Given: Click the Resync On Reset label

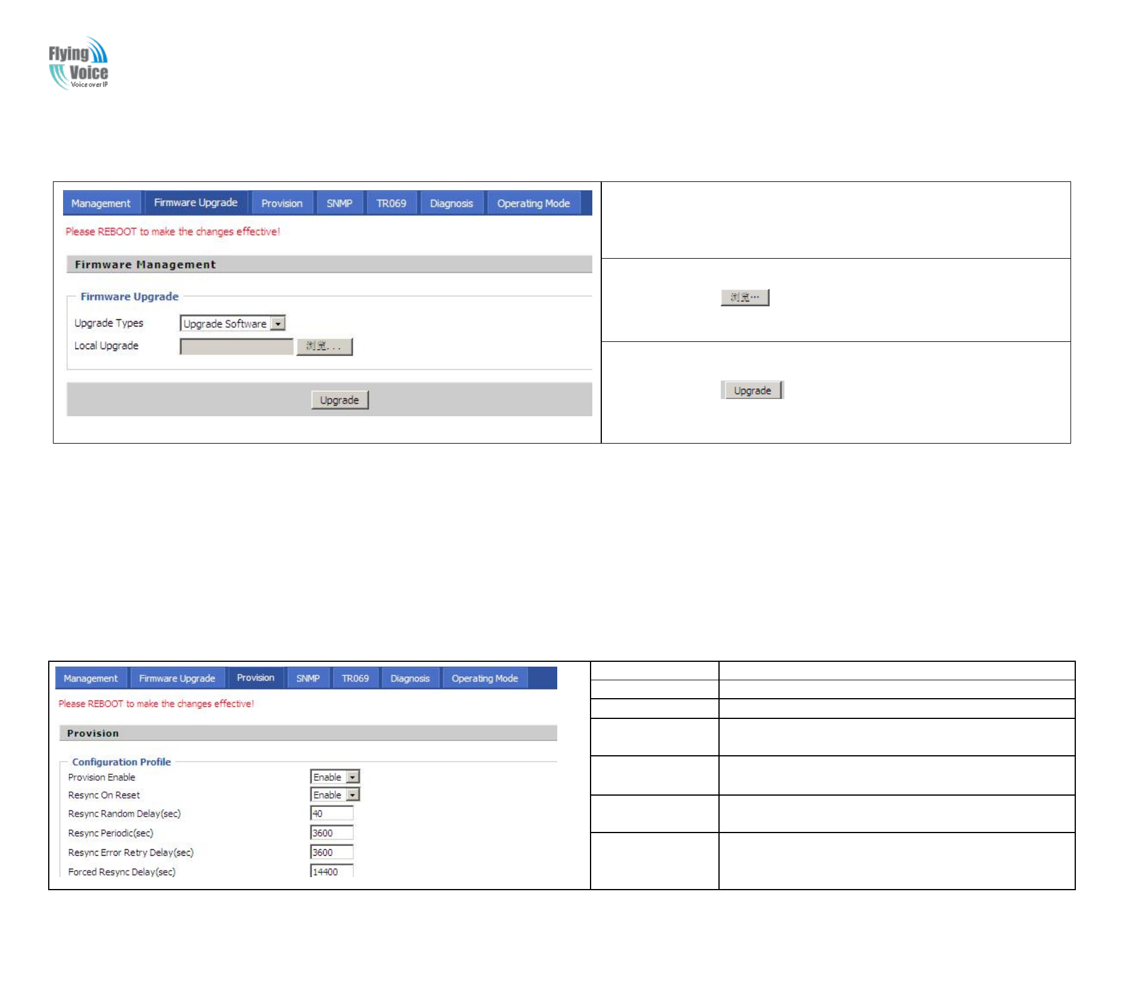Looking at the screenshot, I should (x=104, y=795).
